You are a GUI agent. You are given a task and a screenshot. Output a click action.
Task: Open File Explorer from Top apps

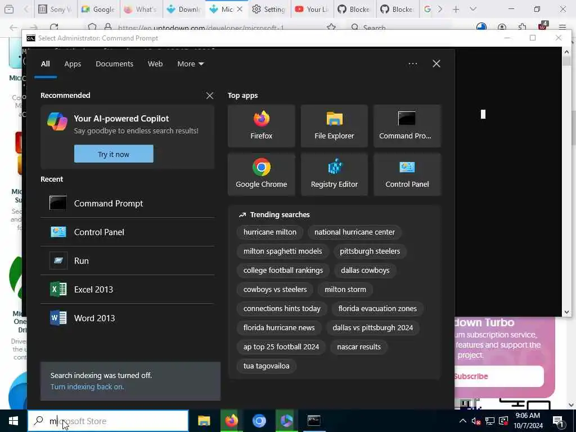pos(334,126)
